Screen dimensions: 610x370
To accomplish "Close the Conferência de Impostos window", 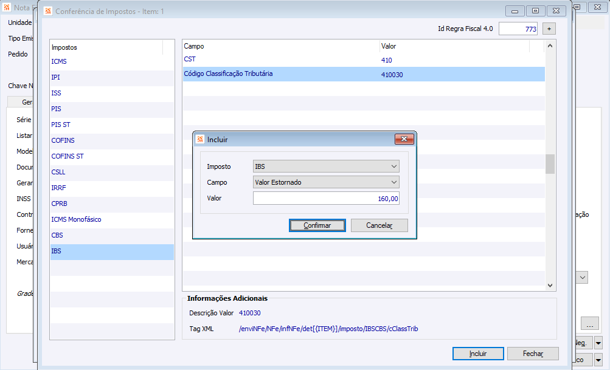I will [556, 11].
